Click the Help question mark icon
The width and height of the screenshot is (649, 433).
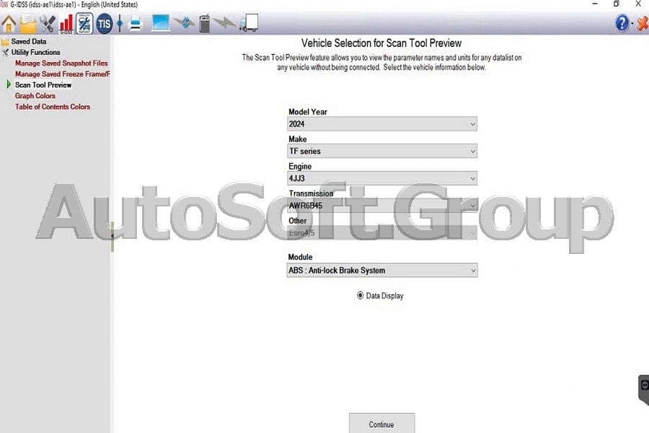point(621,22)
